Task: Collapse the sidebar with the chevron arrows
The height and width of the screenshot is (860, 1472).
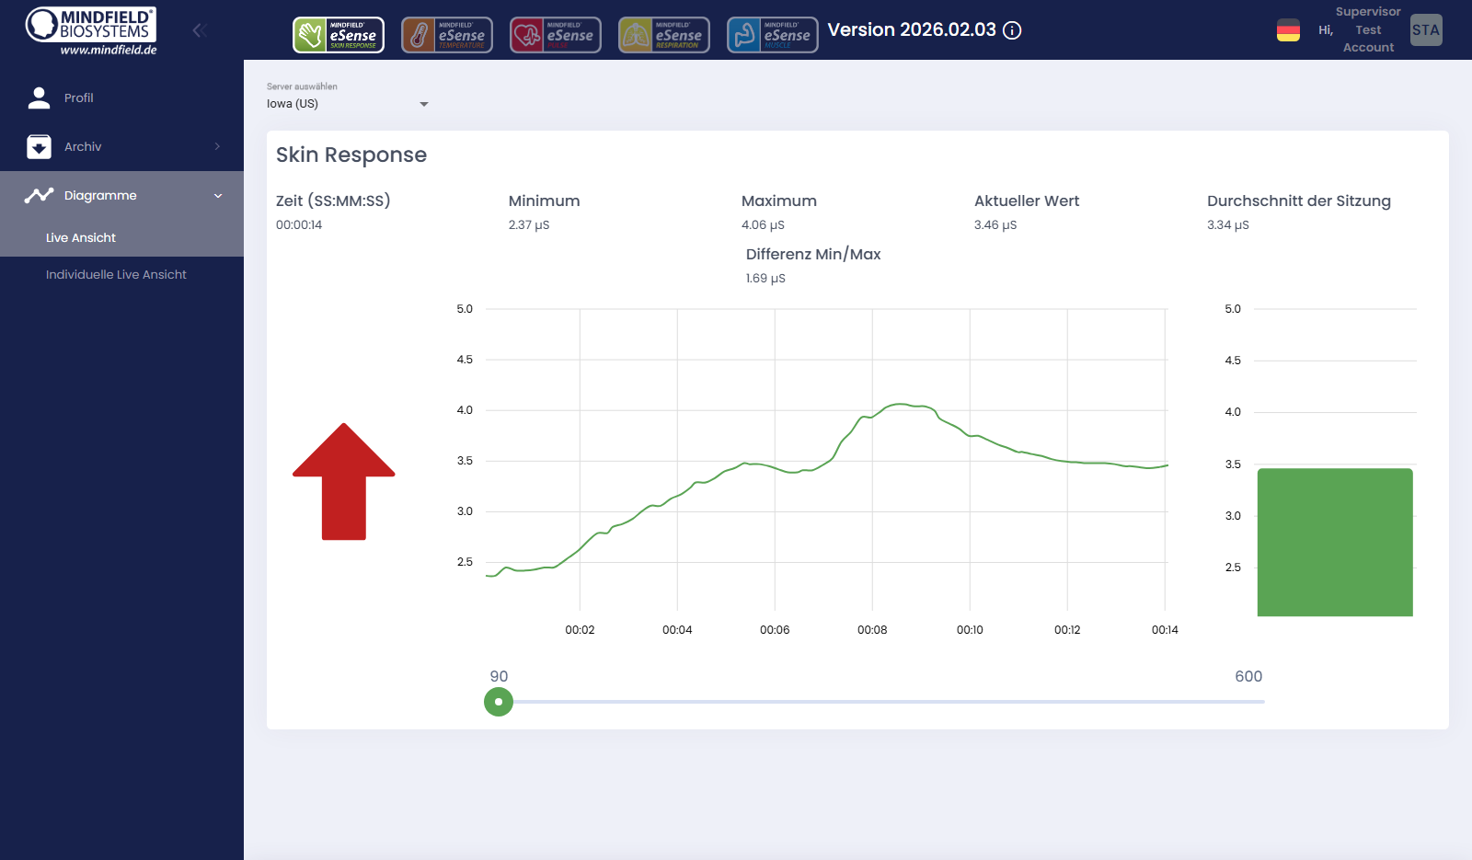Action: (x=199, y=29)
